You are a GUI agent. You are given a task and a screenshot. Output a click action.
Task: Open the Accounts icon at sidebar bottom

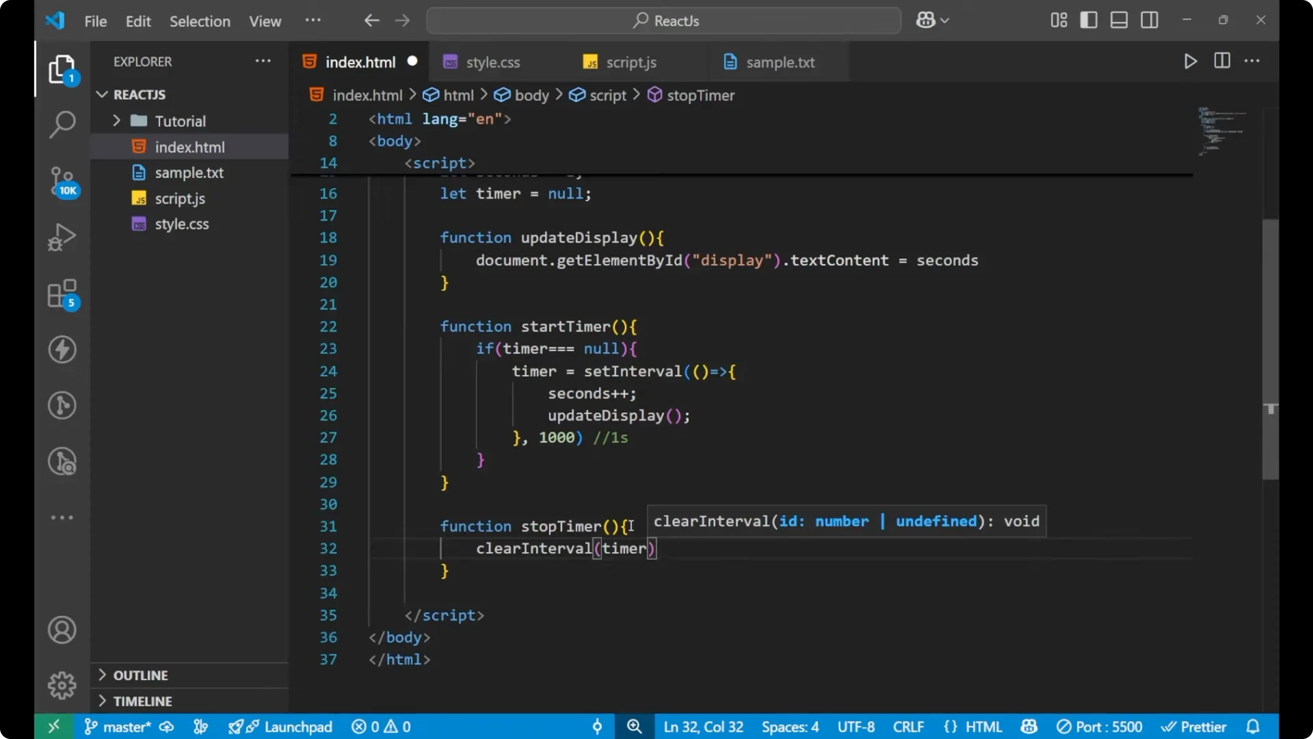62,630
